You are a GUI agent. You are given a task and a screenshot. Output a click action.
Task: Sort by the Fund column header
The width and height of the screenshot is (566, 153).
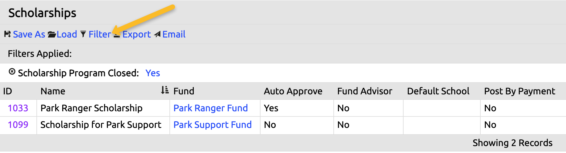[184, 91]
